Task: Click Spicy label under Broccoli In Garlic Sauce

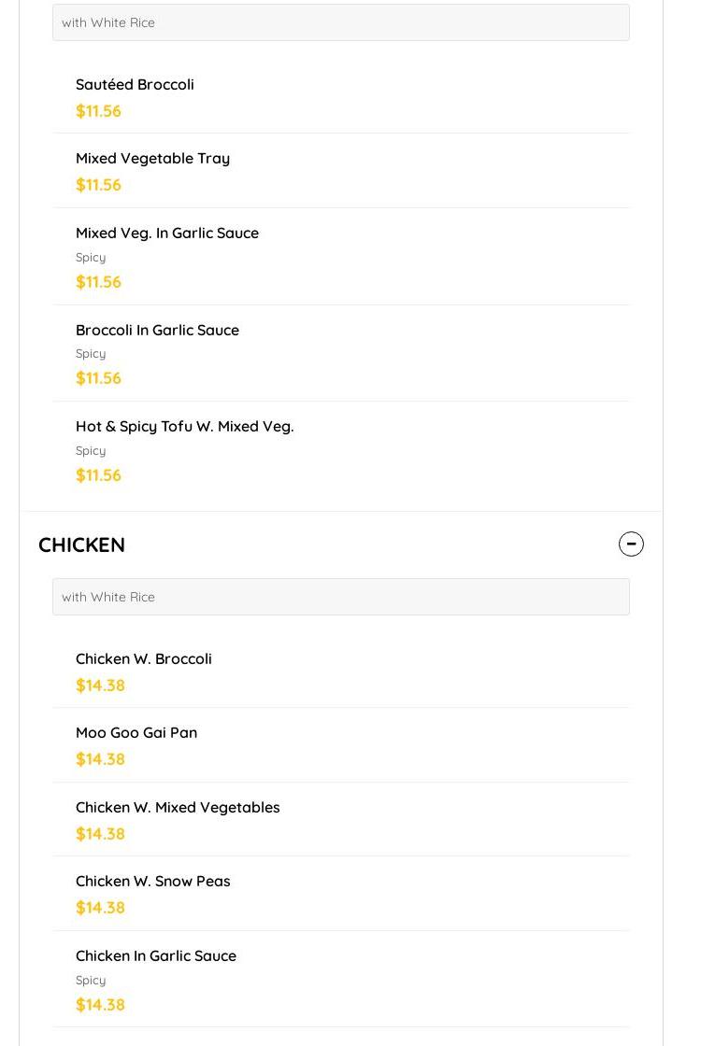Action: (91, 354)
